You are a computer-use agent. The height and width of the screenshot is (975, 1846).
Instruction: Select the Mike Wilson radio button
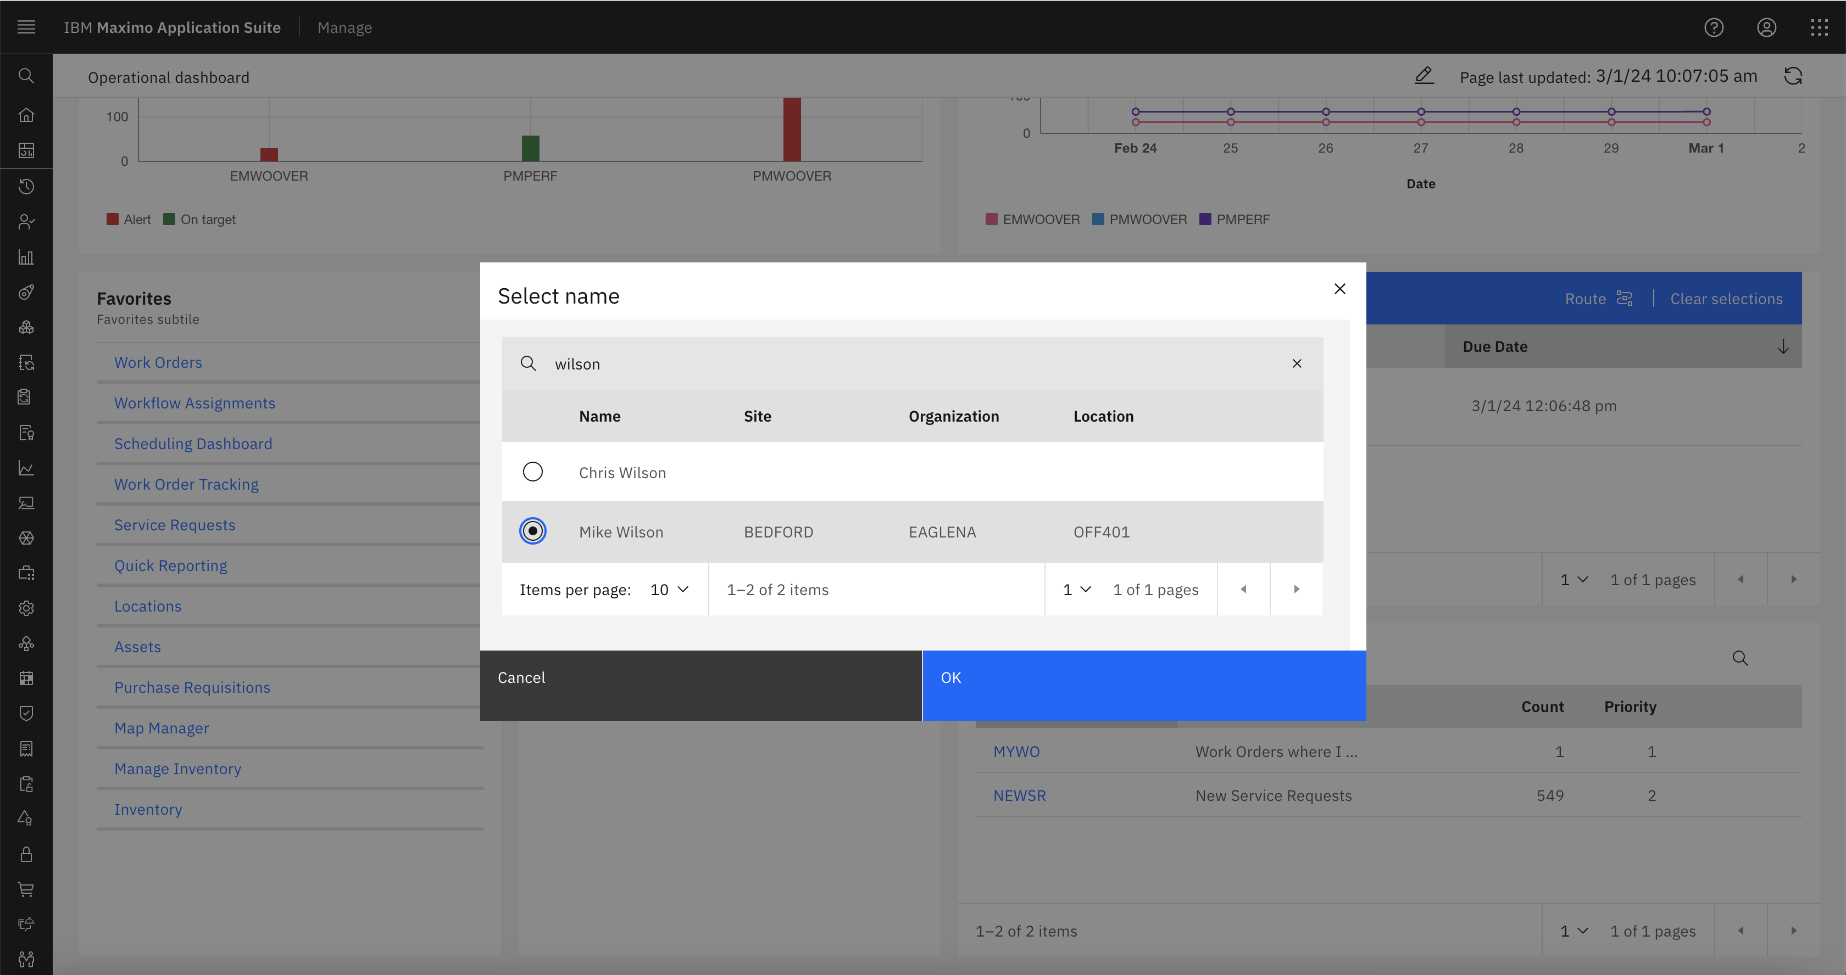[532, 531]
